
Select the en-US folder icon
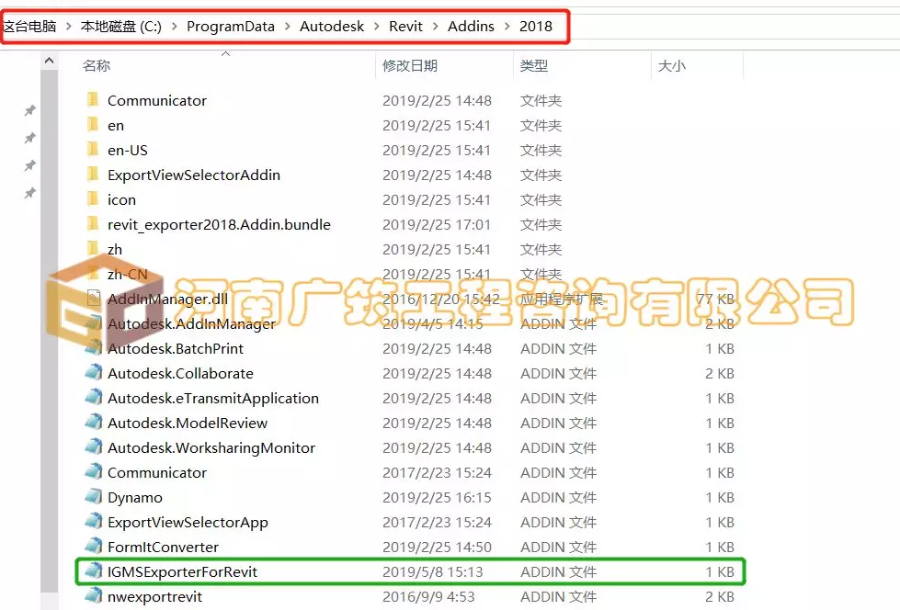[x=93, y=149]
